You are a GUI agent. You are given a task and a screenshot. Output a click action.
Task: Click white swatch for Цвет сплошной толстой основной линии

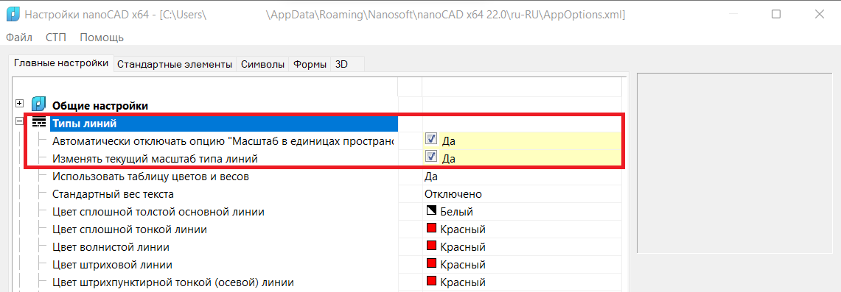pos(430,210)
